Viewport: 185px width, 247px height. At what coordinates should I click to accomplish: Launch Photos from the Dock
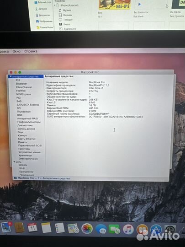point(87,229)
